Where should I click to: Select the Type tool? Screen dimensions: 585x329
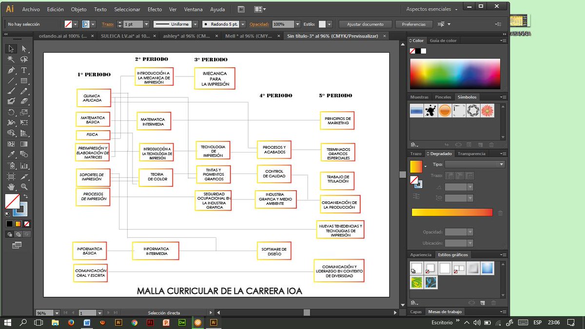[x=24, y=70]
